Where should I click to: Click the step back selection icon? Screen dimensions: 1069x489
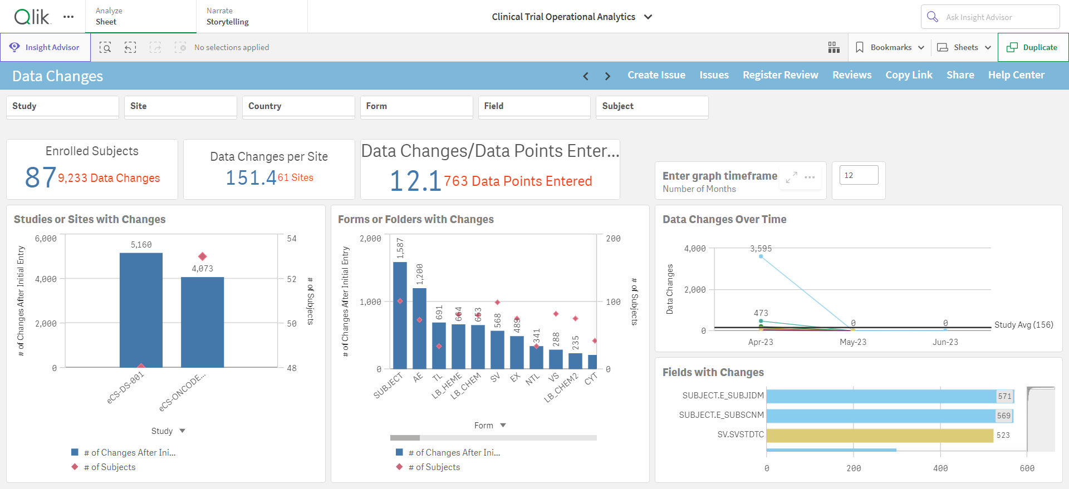[130, 47]
